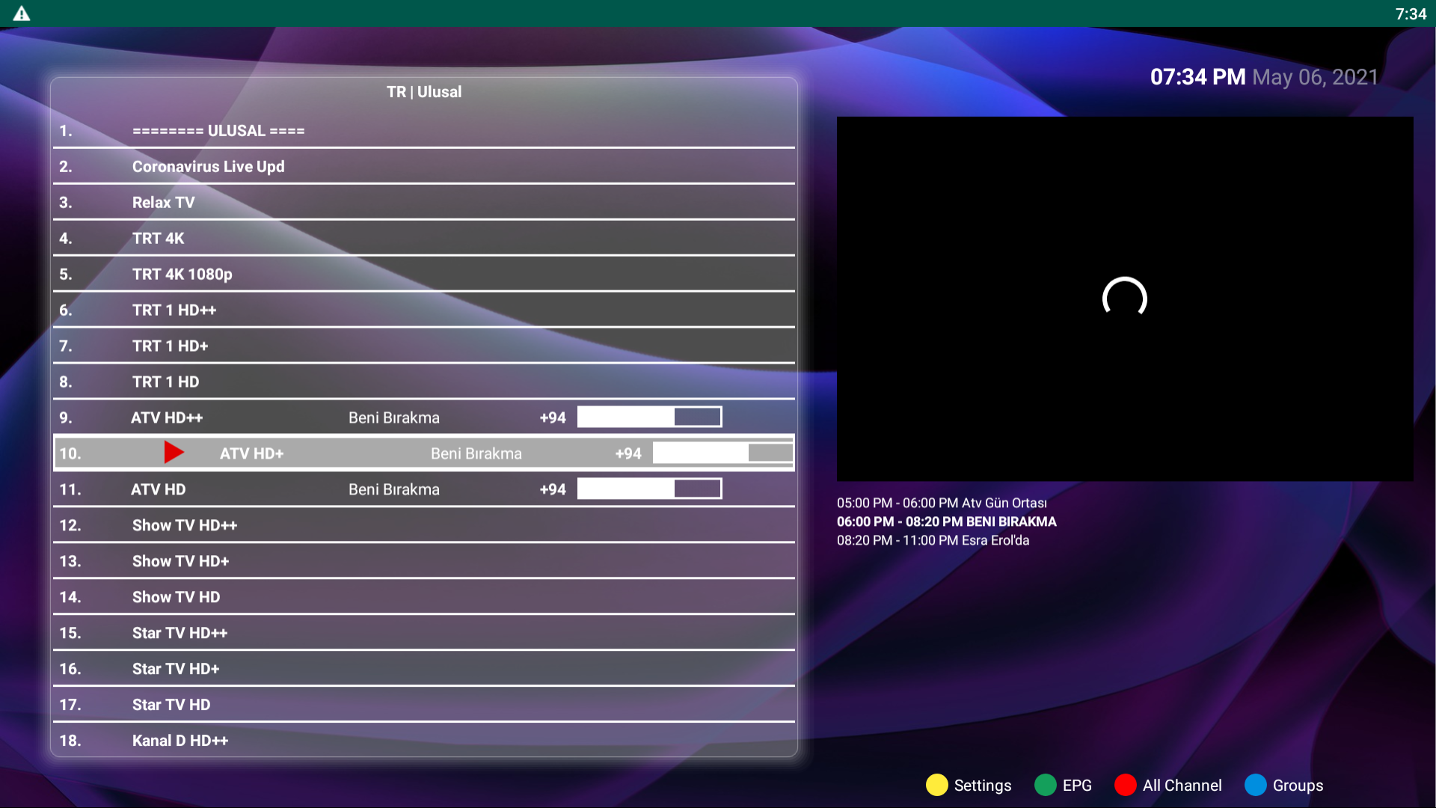Viewport: 1436px width, 808px height.
Task: Select channel Kanal D HD++
Action: point(424,741)
